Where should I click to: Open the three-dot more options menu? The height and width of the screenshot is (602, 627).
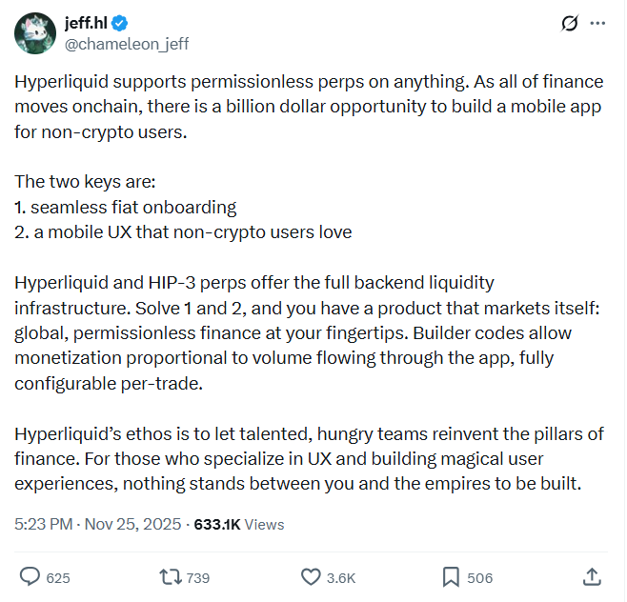pyautogui.click(x=597, y=23)
